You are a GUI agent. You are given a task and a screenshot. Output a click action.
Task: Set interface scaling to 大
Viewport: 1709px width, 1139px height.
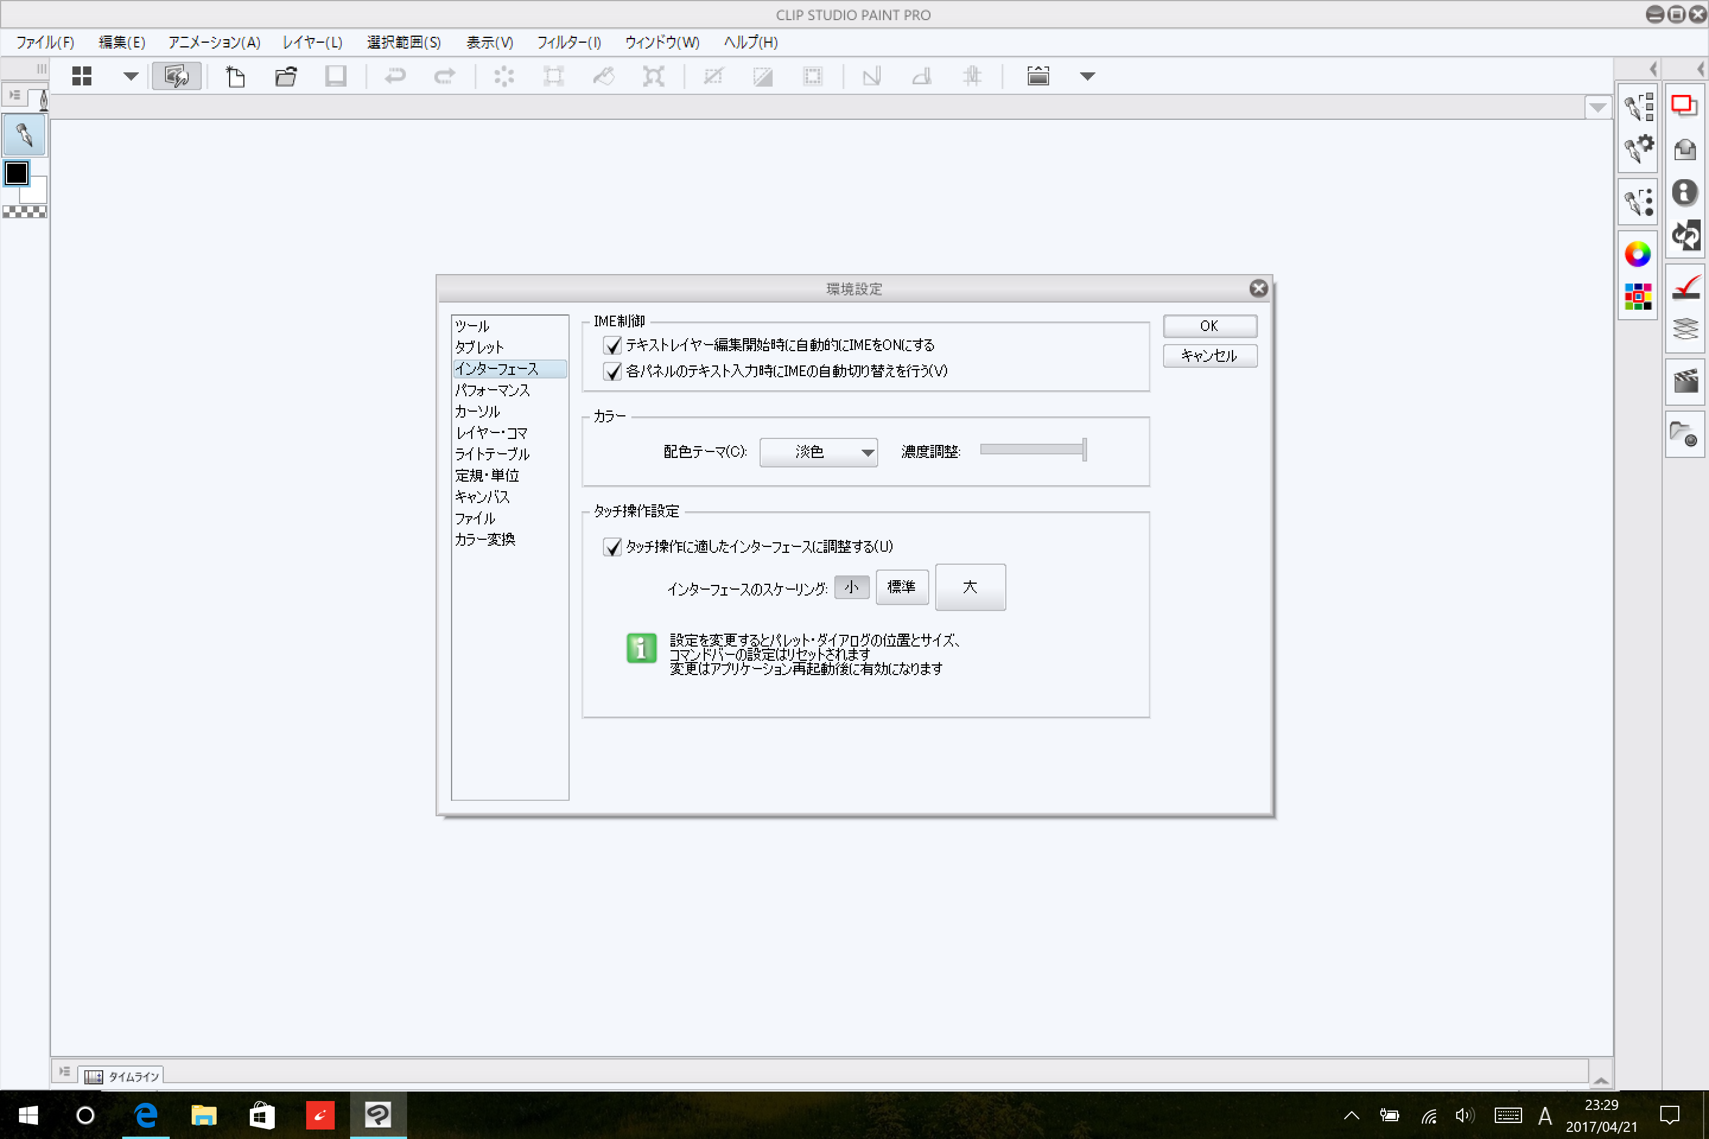point(969,587)
